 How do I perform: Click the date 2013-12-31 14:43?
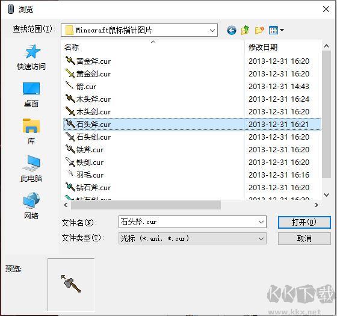point(279,87)
